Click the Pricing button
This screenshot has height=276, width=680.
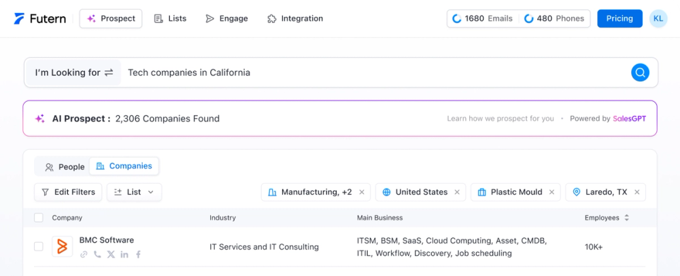(619, 18)
